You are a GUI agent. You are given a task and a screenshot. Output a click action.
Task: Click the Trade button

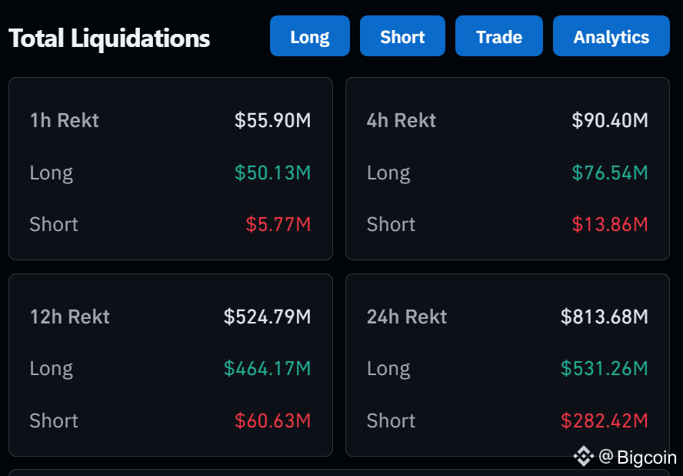coord(499,36)
